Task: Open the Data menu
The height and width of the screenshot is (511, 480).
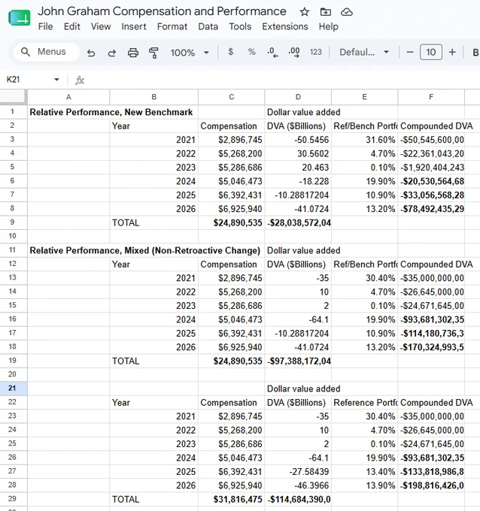Action: (x=208, y=26)
